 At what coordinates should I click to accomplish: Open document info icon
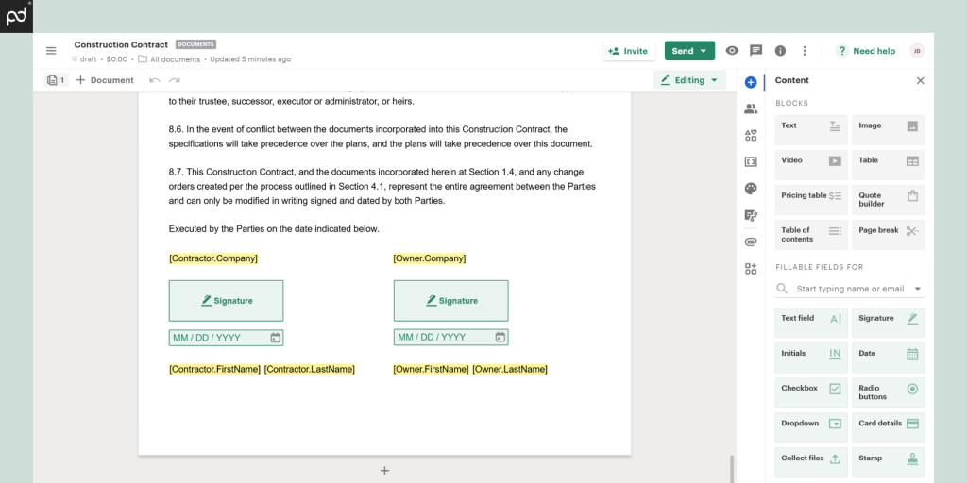[780, 51]
